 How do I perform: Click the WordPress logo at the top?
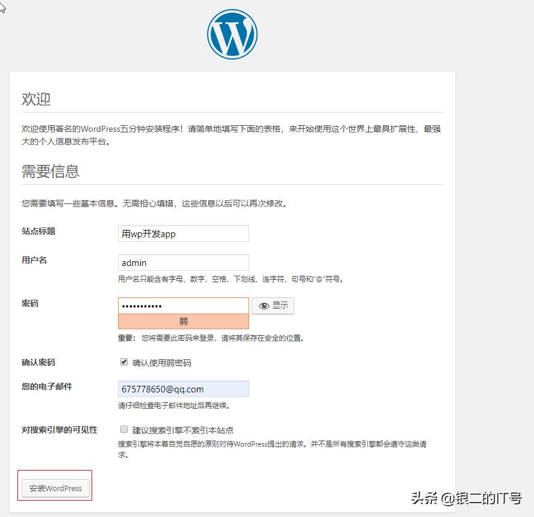232,33
